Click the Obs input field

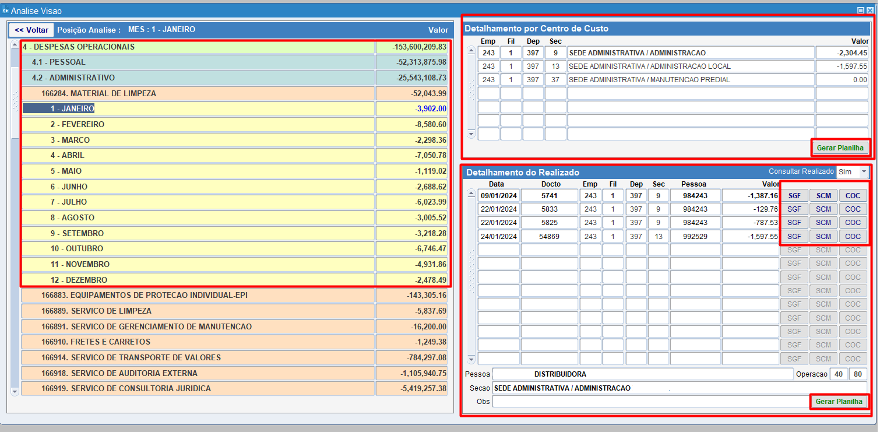(x=650, y=402)
